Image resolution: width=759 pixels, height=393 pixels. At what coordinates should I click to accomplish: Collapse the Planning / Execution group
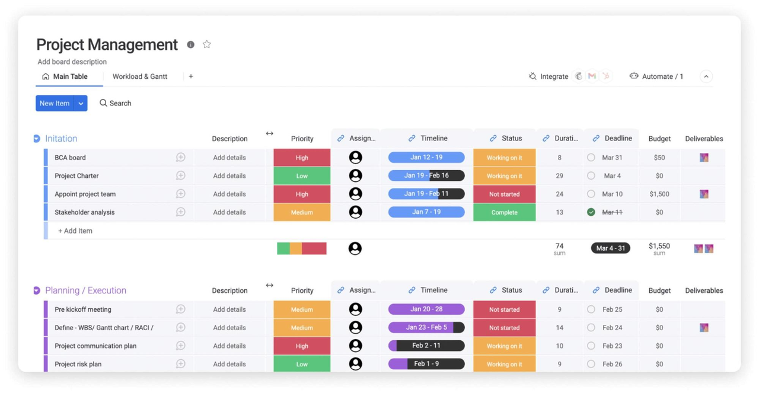pyautogui.click(x=37, y=290)
